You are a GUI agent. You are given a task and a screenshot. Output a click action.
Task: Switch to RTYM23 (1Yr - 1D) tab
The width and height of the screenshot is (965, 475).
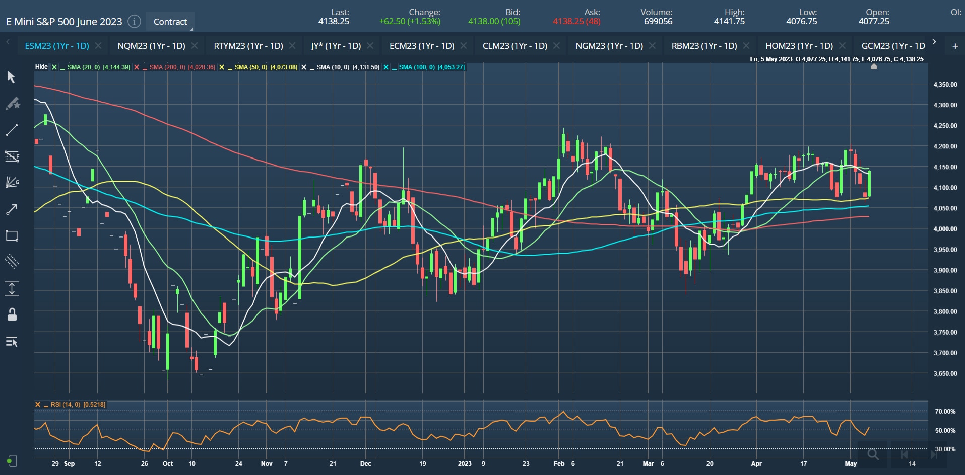point(248,46)
